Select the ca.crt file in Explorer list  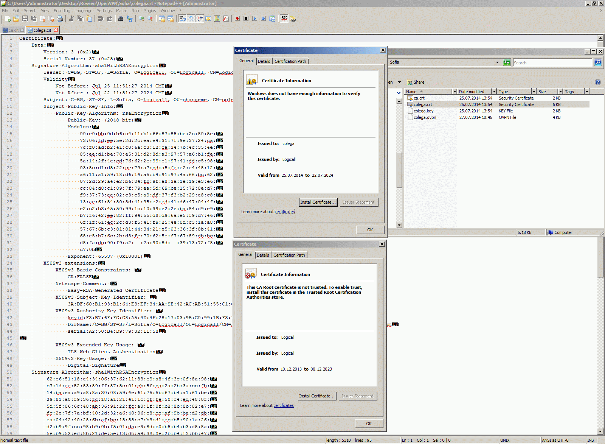(x=419, y=98)
